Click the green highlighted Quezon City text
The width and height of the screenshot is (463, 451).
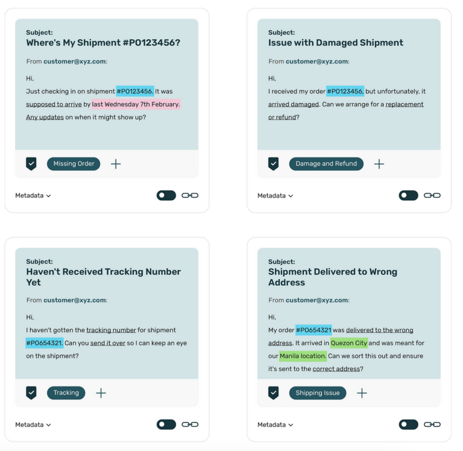pyautogui.click(x=349, y=343)
